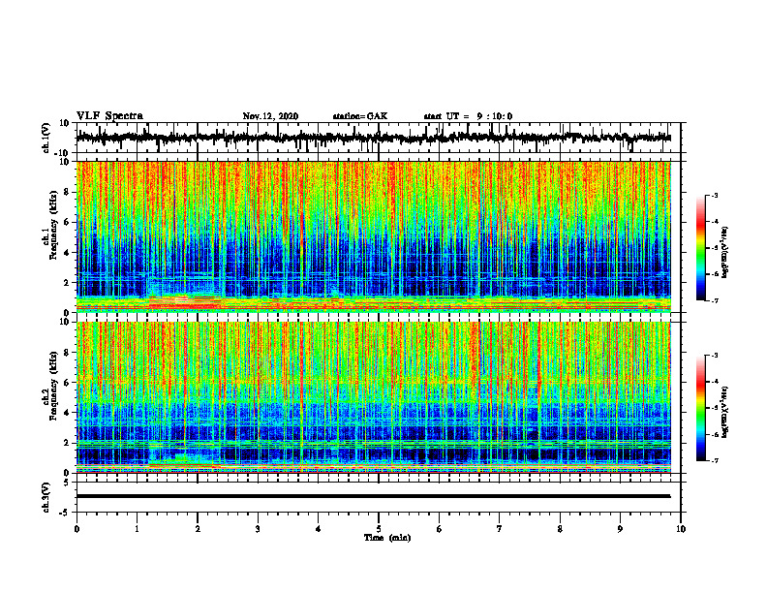This screenshot has height=593, width=767.
Task: Click the "8" kHz tick of ch.1 spectrogram
Action: tap(67, 192)
